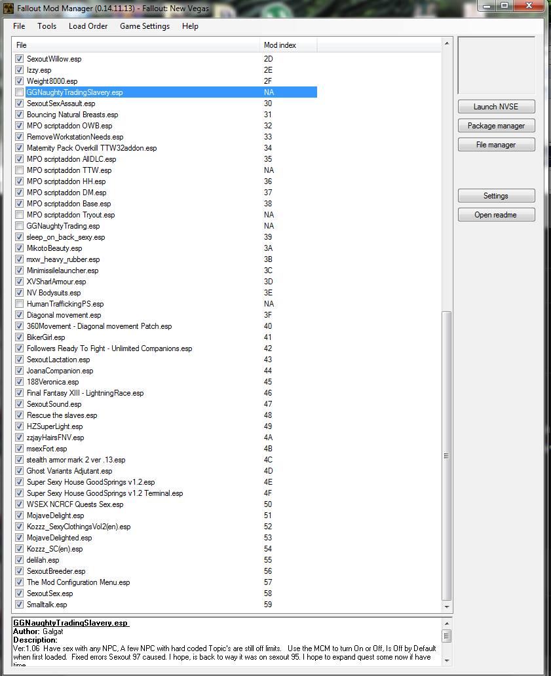Minimize the Fallout Mod Manager window

(487, 6)
